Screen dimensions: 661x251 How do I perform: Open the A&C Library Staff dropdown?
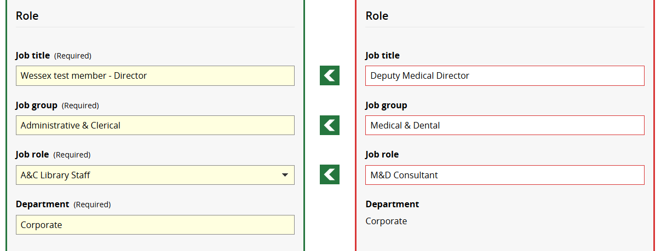[155, 175]
